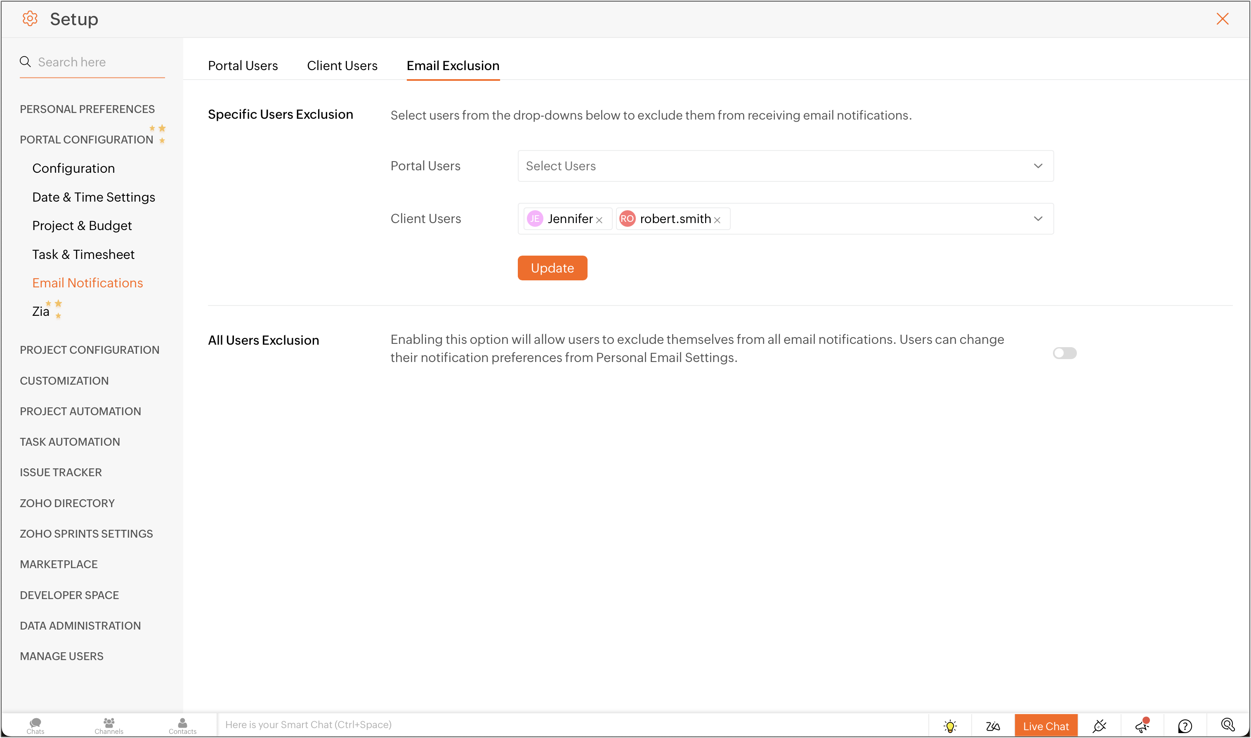Click the plug integrations icon
The width and height of the screenshot is (1251, 738).
click(x=1099, y=726)
